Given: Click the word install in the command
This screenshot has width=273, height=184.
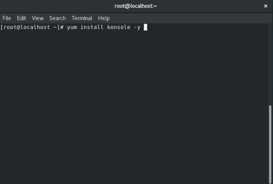Looking at the screenshot, I should pos(92,27).
